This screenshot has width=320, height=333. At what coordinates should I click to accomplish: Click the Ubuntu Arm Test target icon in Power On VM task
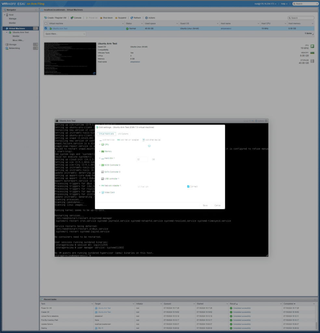96,308
